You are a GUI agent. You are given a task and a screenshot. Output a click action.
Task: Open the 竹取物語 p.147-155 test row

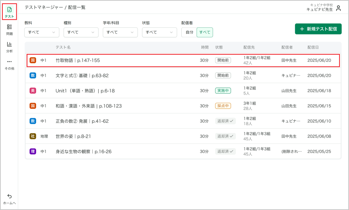point(183,60)
